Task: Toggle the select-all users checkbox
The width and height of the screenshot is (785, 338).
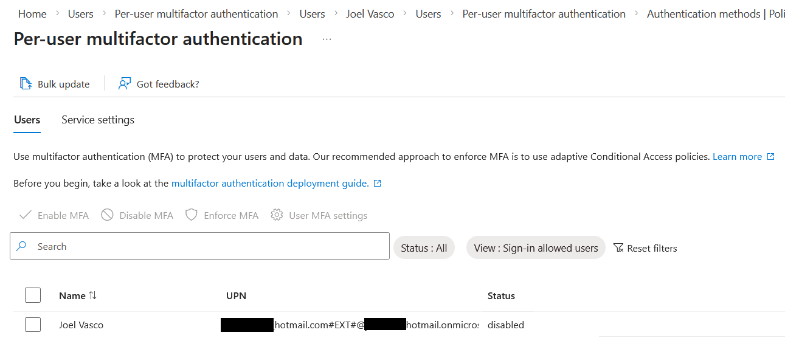Action: [33, 295]
